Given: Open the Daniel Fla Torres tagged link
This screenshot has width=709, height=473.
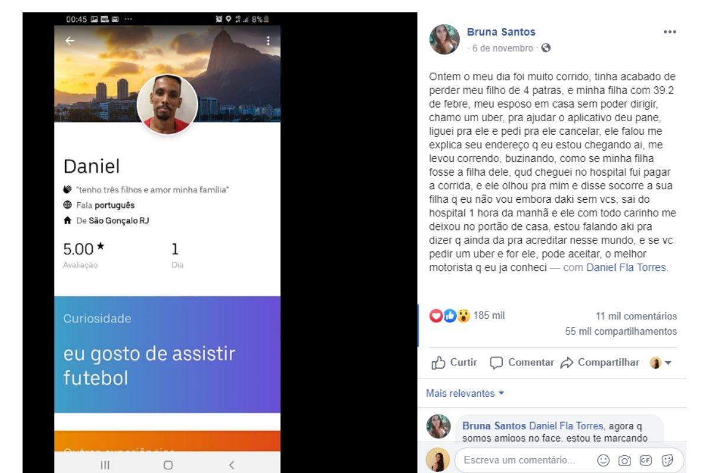Looking at the screenshot, I should click(x=626, y=267).
